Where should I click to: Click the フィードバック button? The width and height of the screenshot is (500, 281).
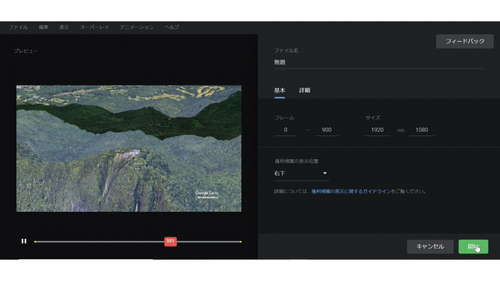[464, 41]
